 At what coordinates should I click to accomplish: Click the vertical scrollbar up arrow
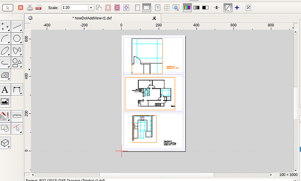(295, 32)
